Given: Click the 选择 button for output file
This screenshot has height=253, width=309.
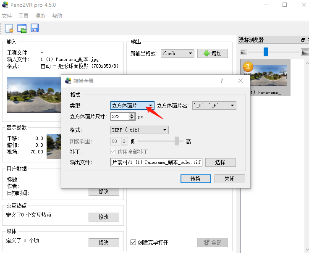Looking at the screenshot, I should (x=220, y=162).
